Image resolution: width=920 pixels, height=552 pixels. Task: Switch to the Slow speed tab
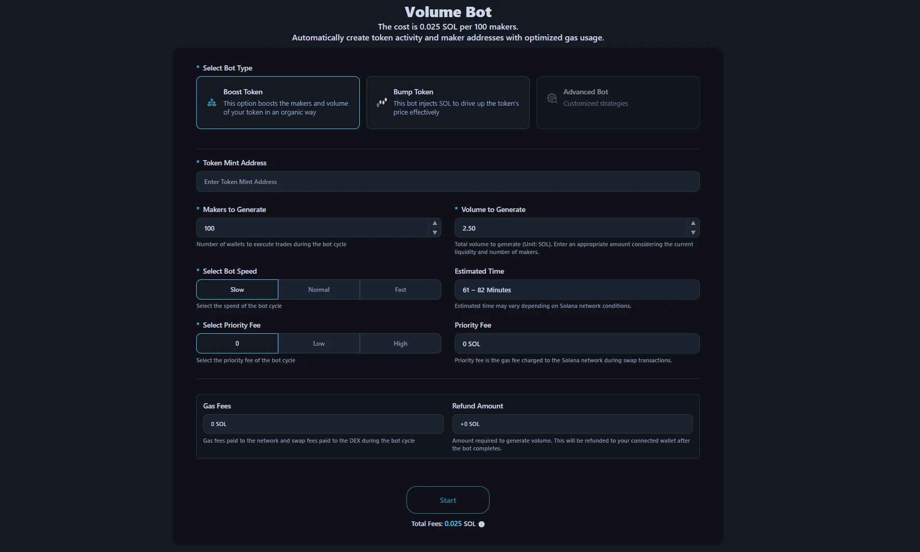click(x=237, y=289)
